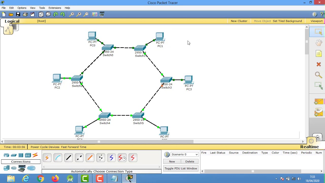This screenshot has width=325, height=183.
Task: Switch to the Realtime mode tab
Action: [309, 147]
